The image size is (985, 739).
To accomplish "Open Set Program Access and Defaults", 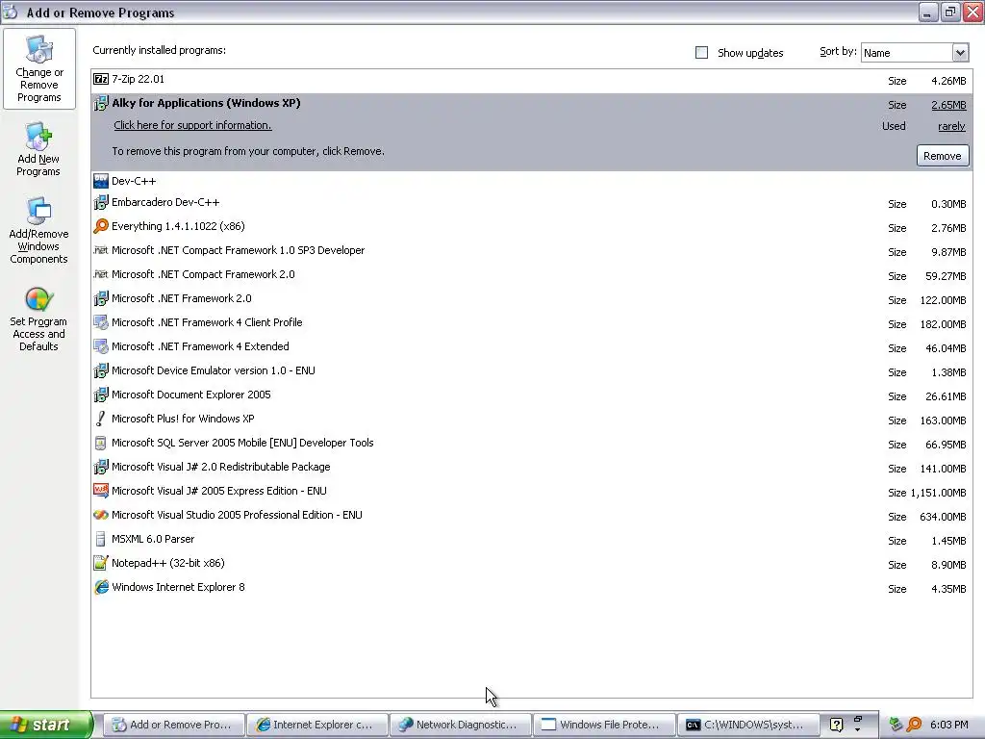I will (x=38, y=319).
